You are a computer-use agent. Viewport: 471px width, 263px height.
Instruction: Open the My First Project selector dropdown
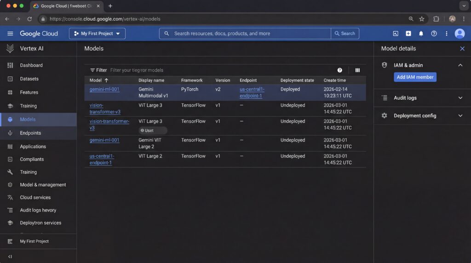pos(97,33)
